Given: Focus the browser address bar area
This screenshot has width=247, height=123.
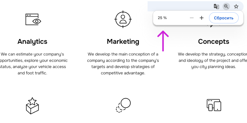Looking at the screenshot, I should pos(180,6).
